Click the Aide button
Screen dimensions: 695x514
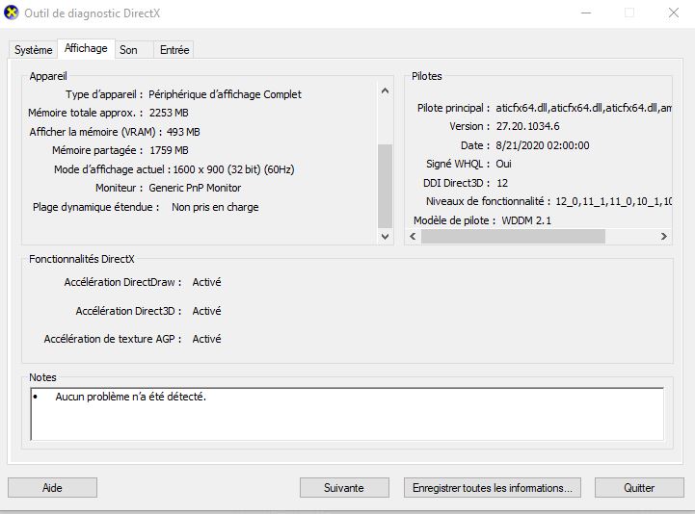point(52,487)
